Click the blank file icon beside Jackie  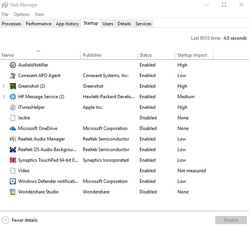click(x=13, y=118)
